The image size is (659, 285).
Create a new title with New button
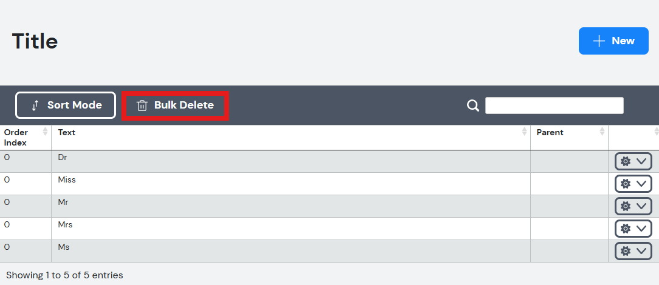point(613,41)
